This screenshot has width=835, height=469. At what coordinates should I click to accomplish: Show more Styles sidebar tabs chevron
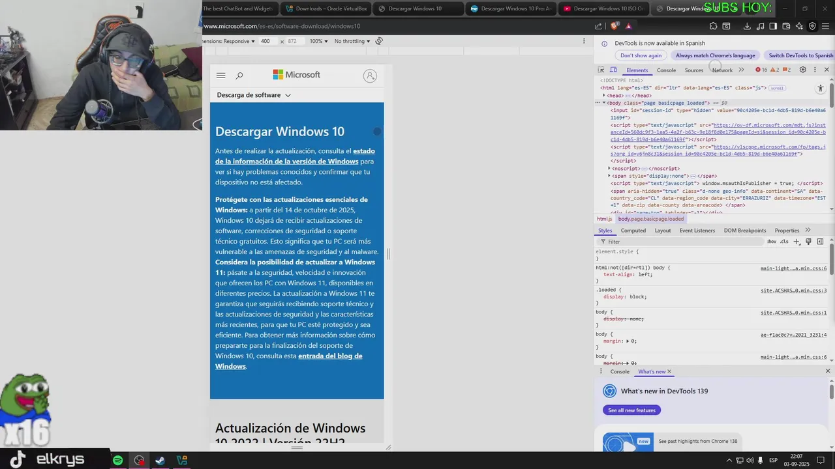click(808, 230)
